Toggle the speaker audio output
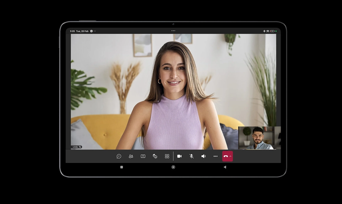This screenshot has height=204, width=342. pos(203,156)
